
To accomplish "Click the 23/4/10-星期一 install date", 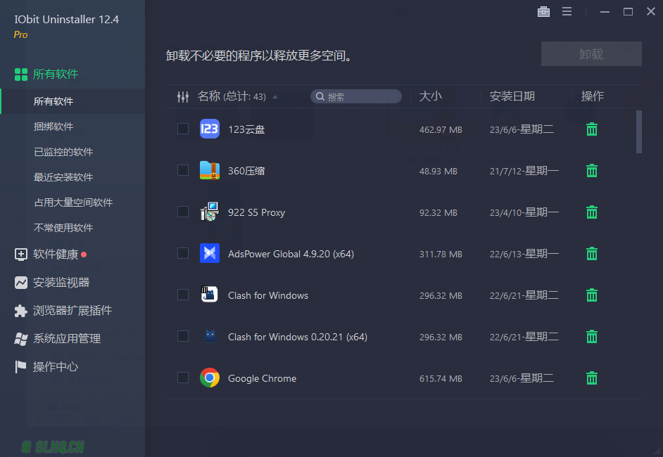I will pos(524,212).
